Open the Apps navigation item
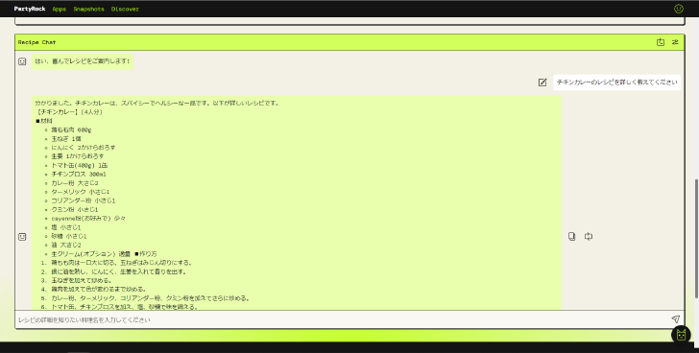The image size is (699, 353). (x=60, y=9)
